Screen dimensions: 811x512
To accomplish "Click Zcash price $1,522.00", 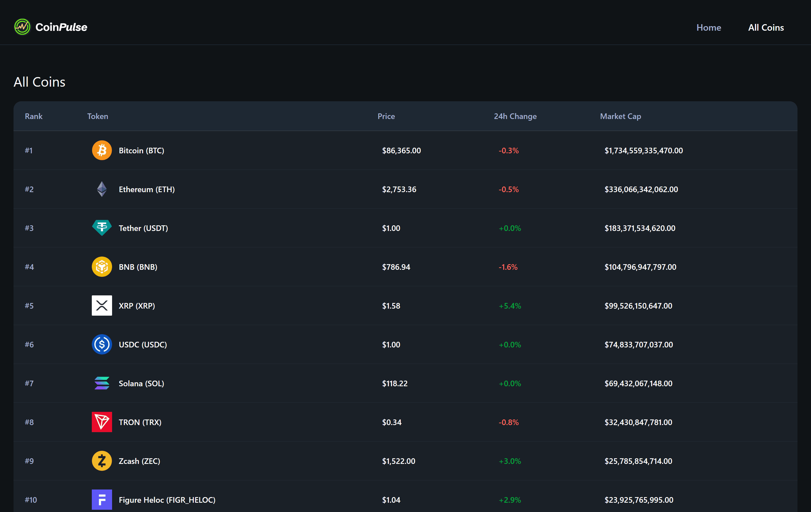I will coord(398,461).
